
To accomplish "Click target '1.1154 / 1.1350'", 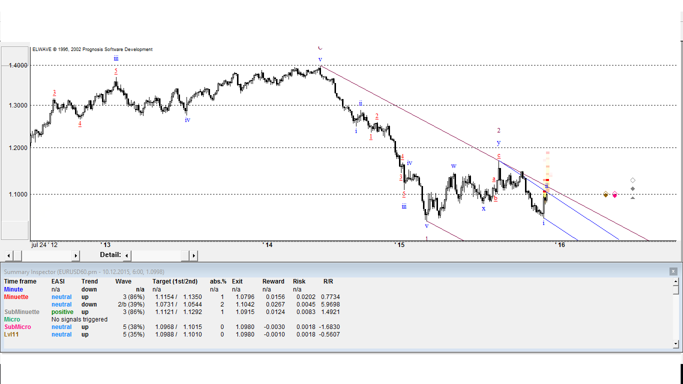I will pyautogui.click(x=178, y=297).
